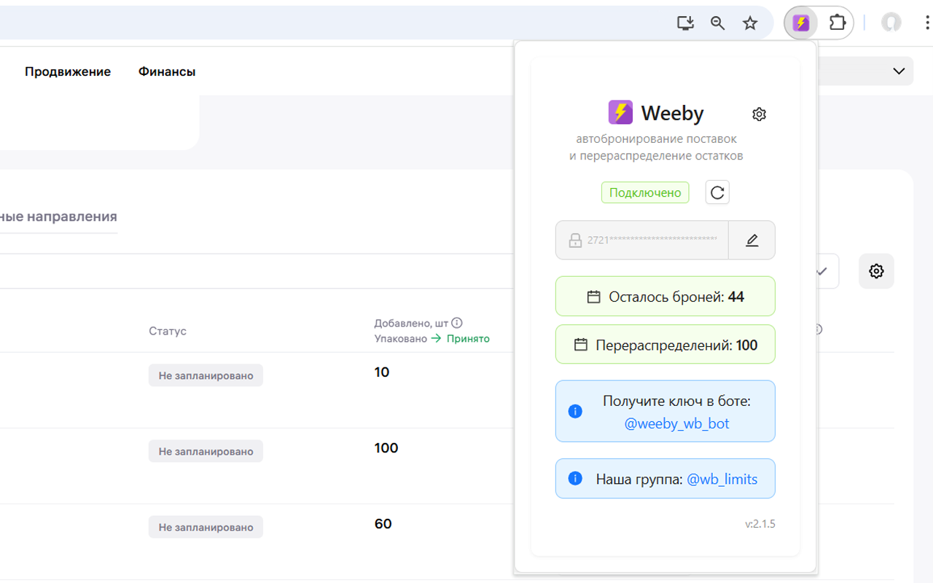Click the info icon beside Наша группа
This screenshot has height=583, width=933.
[575, 479]
